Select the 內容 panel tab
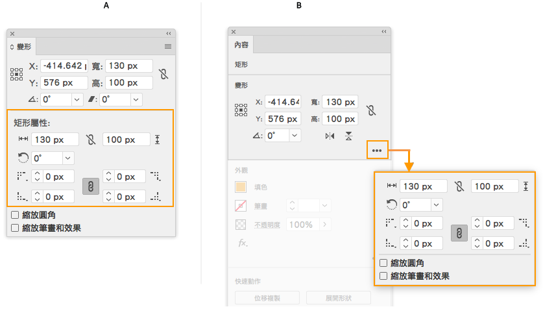 pos(241,45)
